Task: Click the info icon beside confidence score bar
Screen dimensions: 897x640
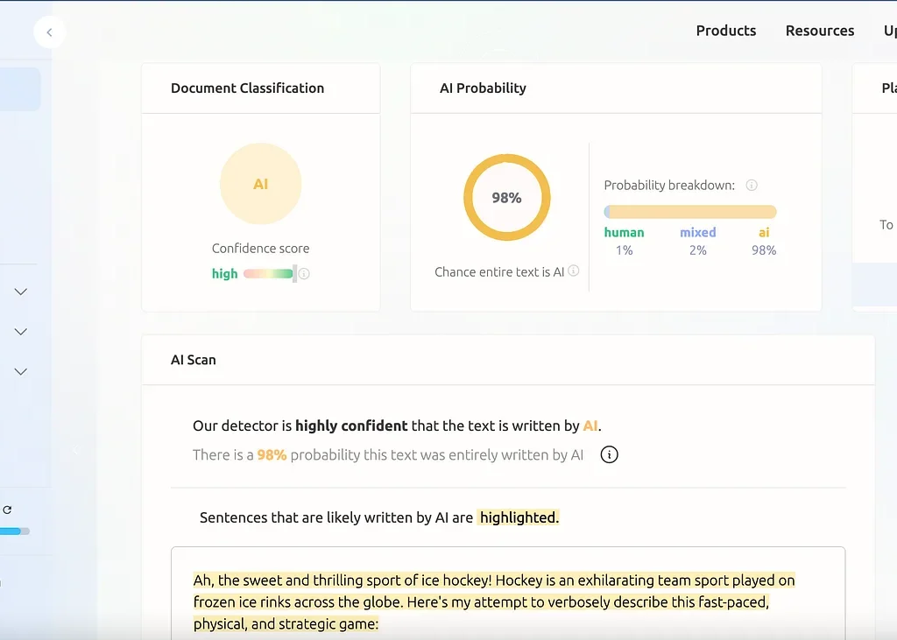Action: (304, 274)
